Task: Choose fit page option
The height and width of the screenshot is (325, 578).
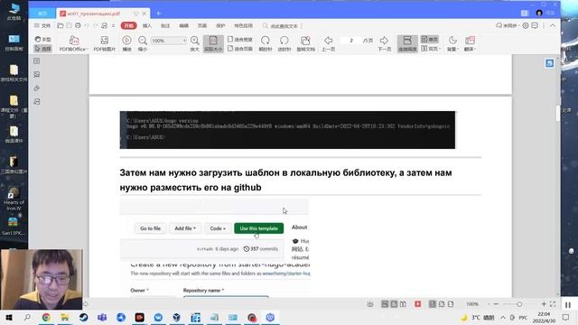Action: point(240,48)
